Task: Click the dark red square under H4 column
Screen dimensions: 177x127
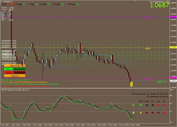Action: click(x=158, y=113)
